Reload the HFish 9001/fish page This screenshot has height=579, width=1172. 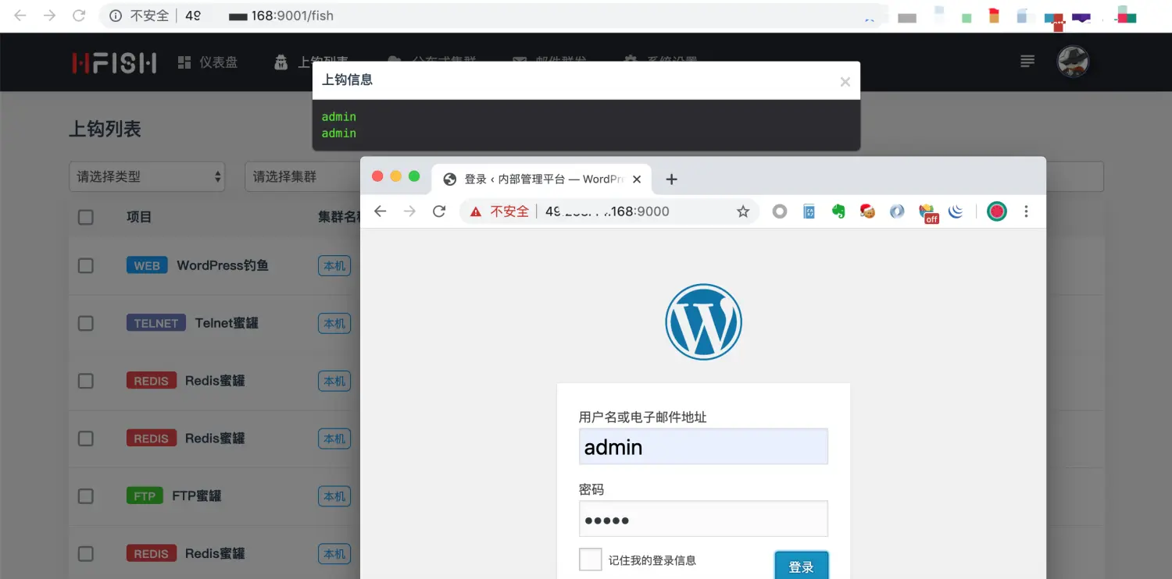coord(79,16)
